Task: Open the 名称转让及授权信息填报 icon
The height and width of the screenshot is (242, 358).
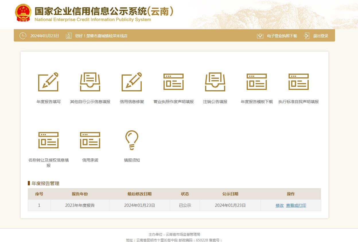Action: coord(48,140)
